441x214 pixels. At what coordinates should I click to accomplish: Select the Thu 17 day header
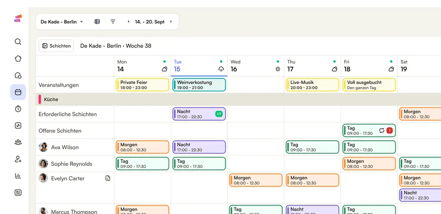tap(313, 66)
